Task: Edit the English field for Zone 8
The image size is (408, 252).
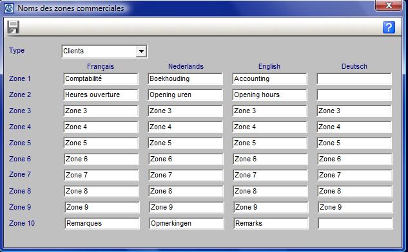Action: pos(270,192)
